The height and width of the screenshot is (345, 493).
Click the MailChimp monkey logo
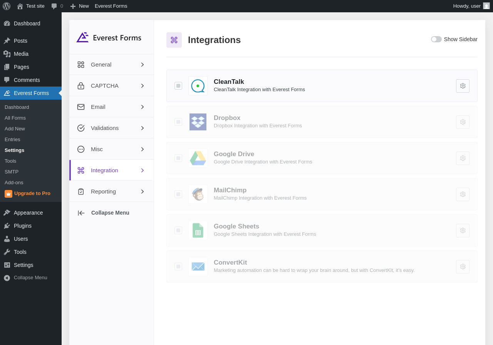[198, 194]
